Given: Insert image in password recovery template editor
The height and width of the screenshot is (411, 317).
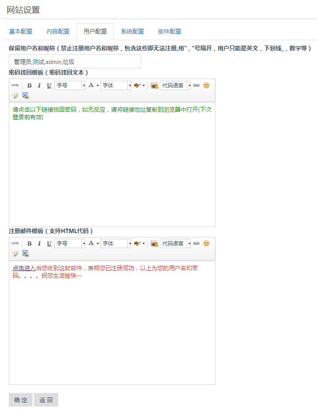Looking at the screenshot, I should point(154,85).
